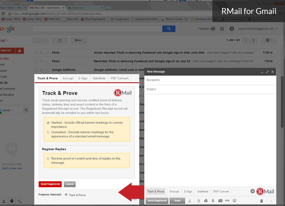Open the More actions dropdown
This screenshot has width=285, height=206.
(x=79, y=40)
